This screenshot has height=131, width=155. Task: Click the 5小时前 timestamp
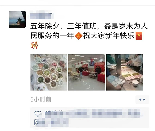41,99
